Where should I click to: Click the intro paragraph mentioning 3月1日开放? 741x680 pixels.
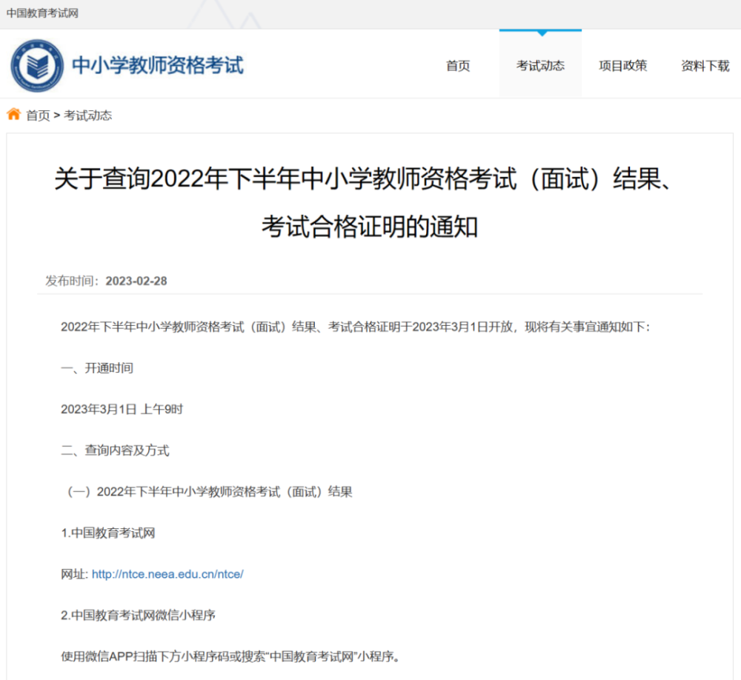(355, 327)
